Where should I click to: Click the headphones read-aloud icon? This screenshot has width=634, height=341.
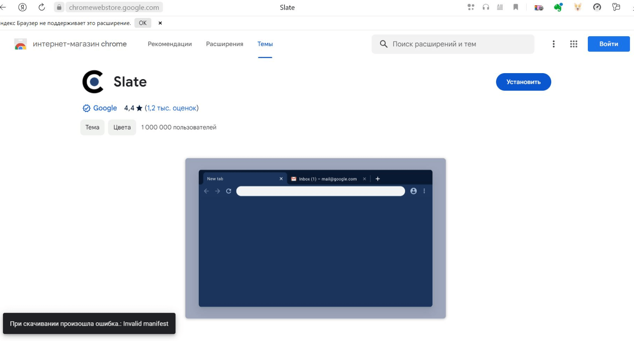point(486,7)
